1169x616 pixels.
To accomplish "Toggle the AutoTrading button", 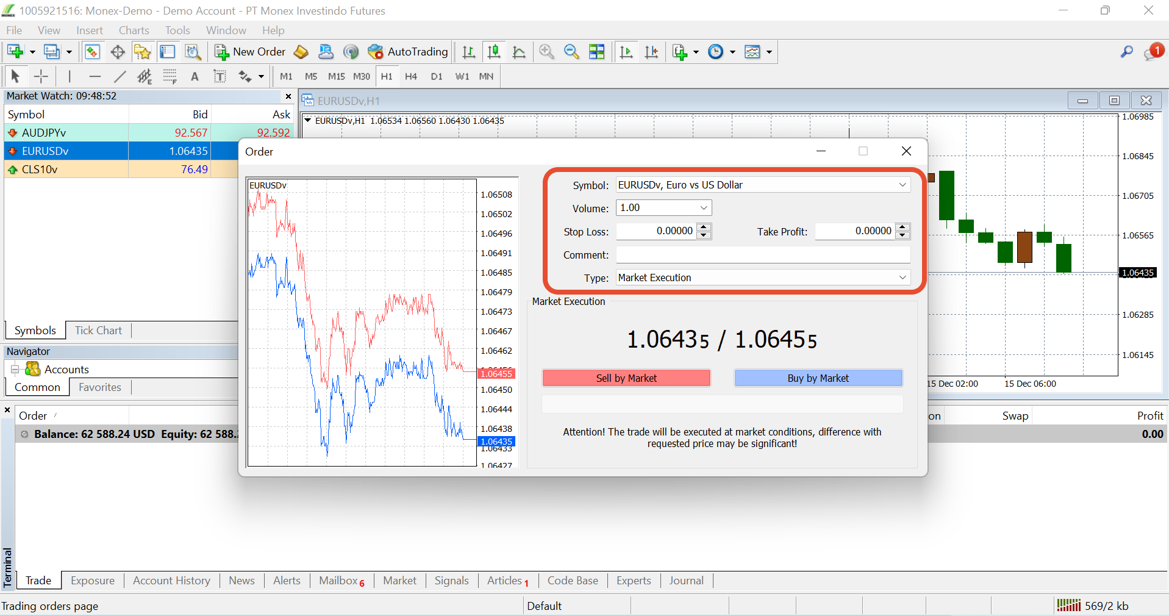I will [x=408, y=52].
